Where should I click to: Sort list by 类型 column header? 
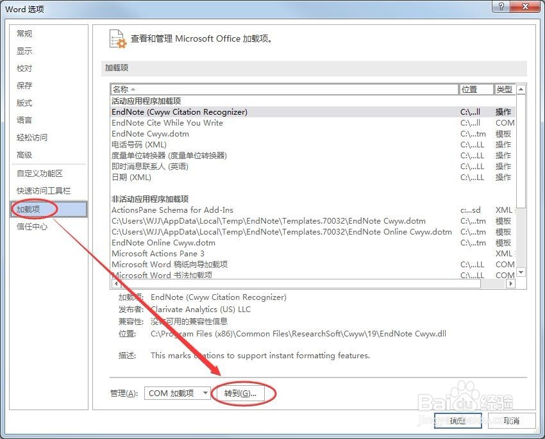pyautogui.click(x=505, y=89)
